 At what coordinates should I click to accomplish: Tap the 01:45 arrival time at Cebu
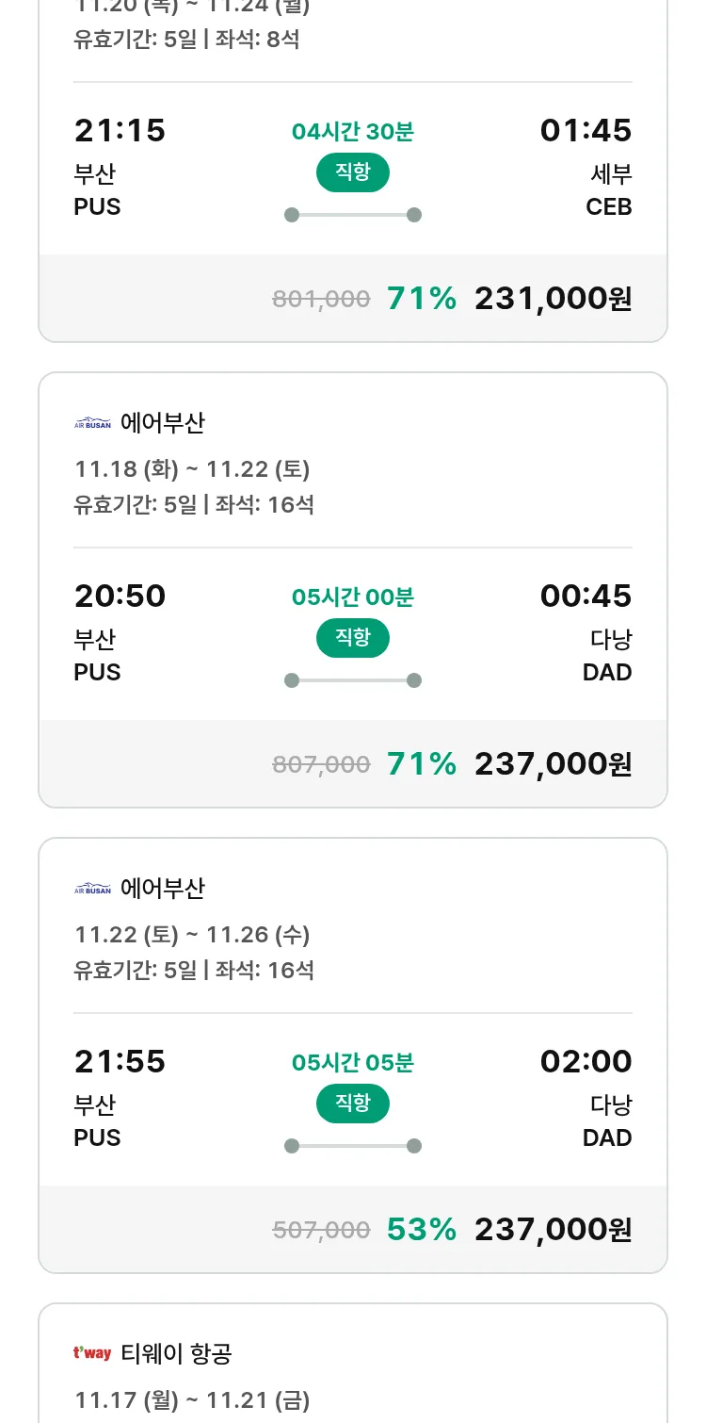click(x=586, y=131)
